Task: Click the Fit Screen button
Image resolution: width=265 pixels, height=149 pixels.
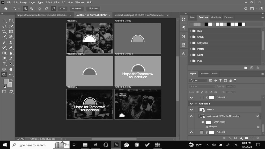Action: click(x=77, y=9)
